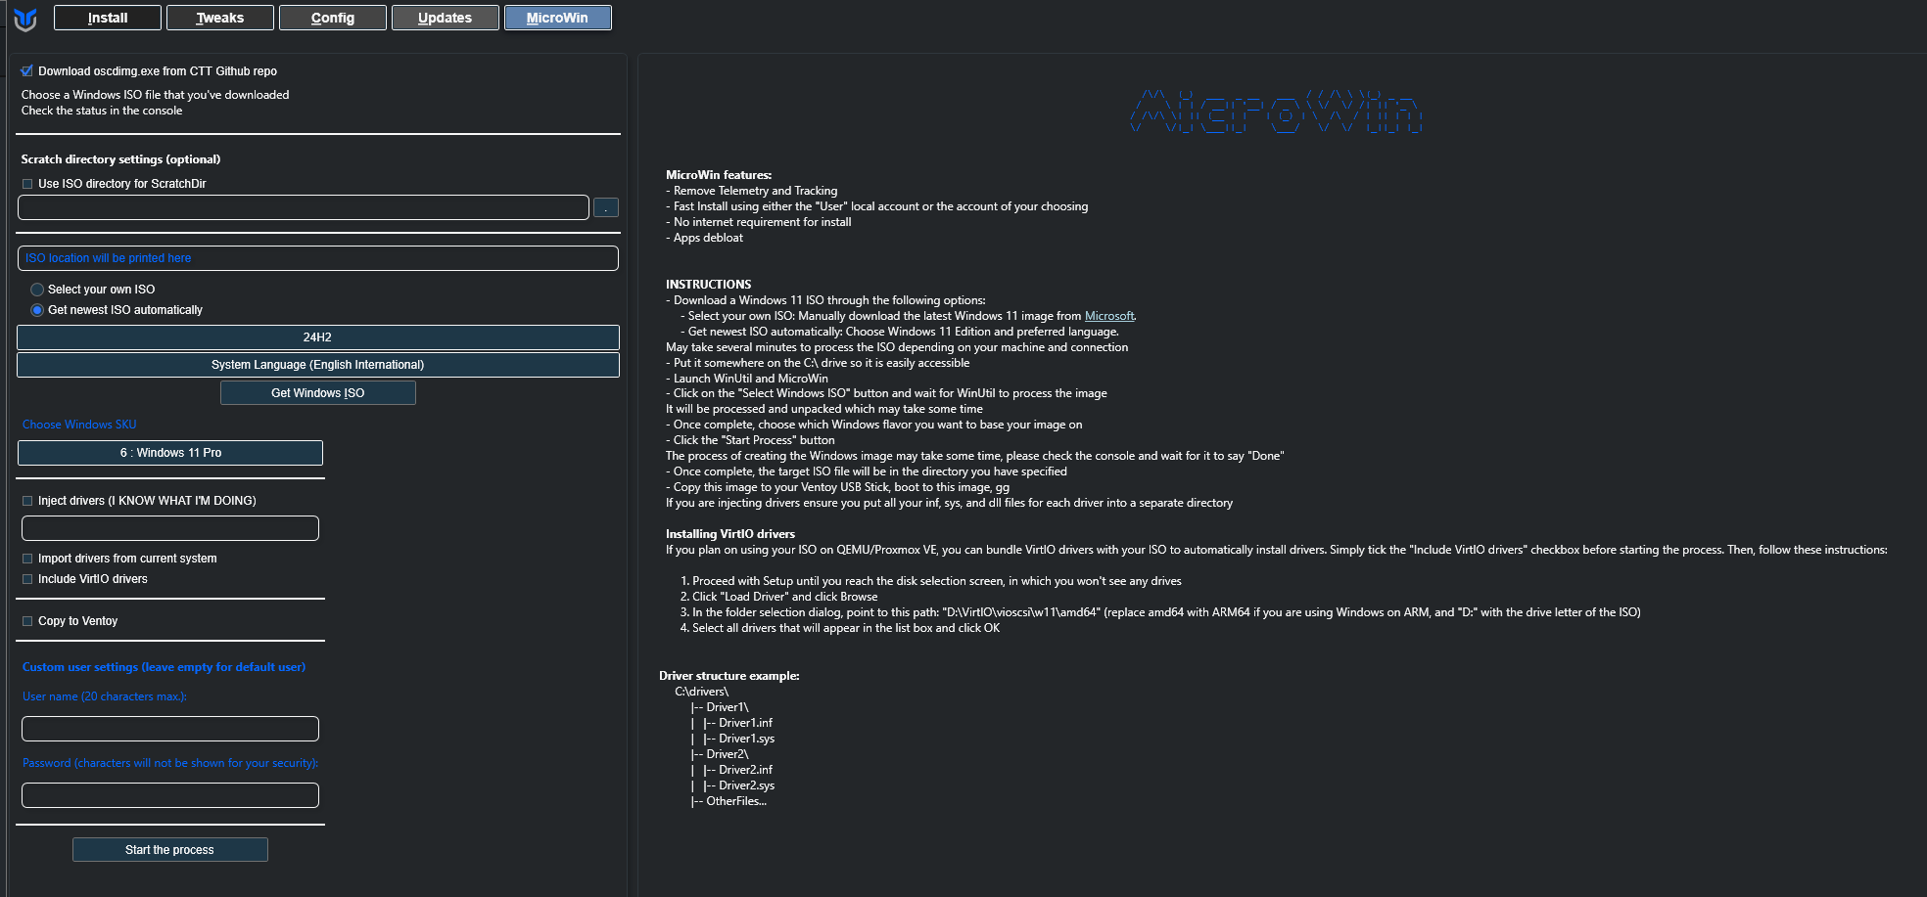Select Get newest ISO automatically option

click(37, 310)
